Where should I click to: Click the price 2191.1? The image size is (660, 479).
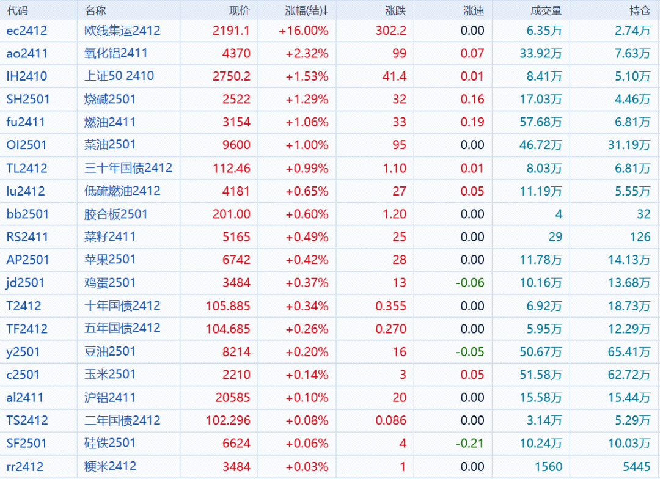pyautogui.click(x=232, y=31)
